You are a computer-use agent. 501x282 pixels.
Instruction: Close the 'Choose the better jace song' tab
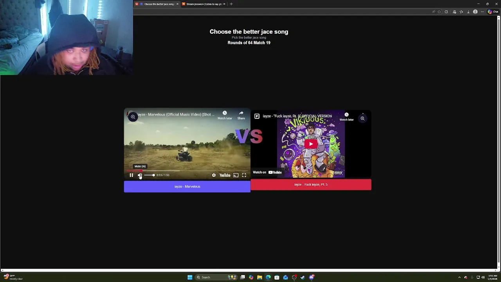177,4
